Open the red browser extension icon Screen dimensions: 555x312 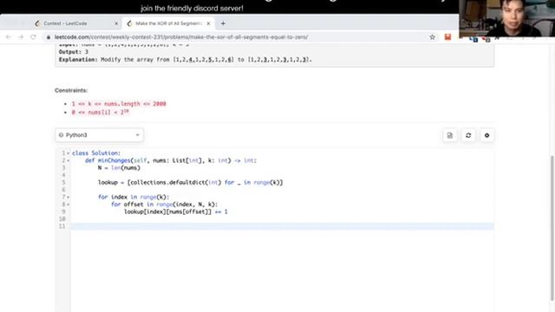coord(447,37)
